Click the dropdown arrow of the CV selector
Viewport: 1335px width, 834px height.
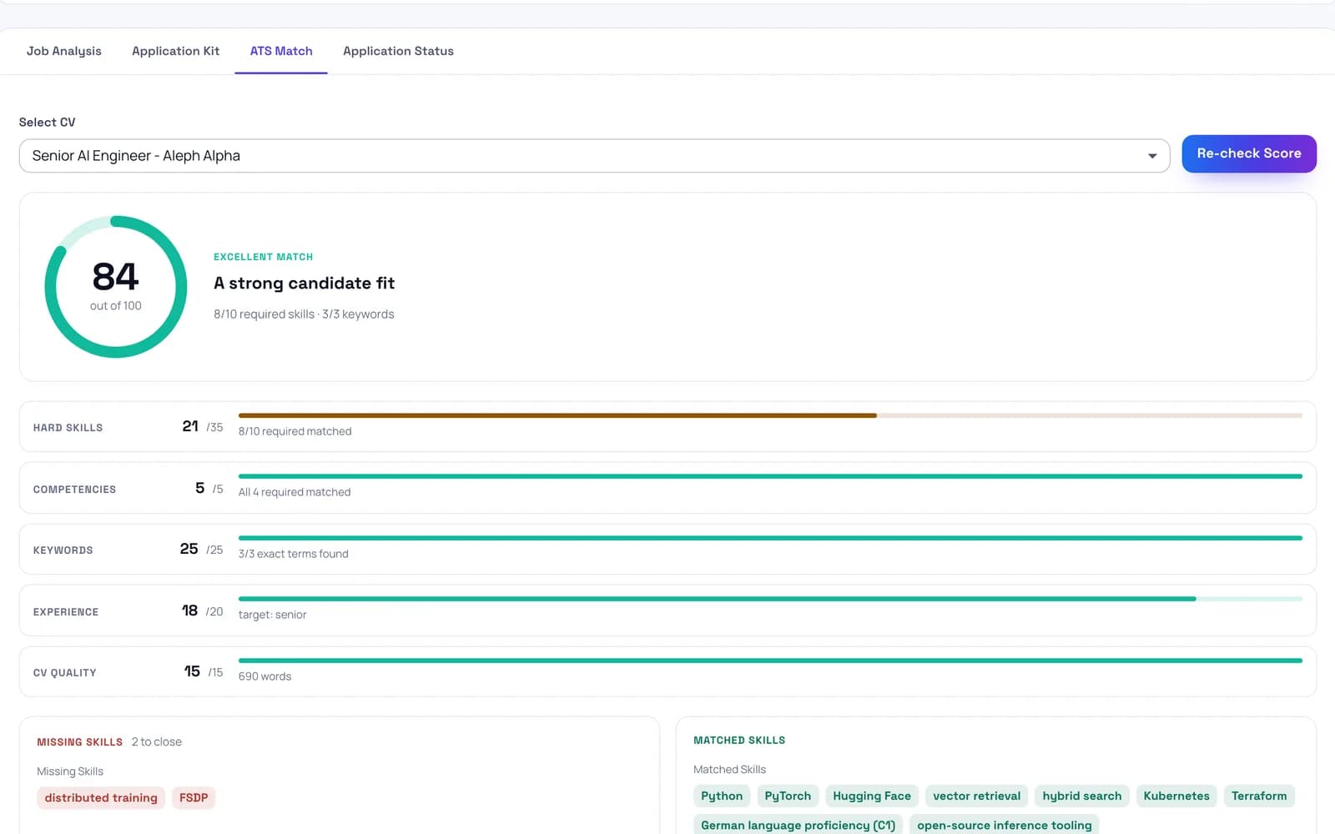(1152, 156)
